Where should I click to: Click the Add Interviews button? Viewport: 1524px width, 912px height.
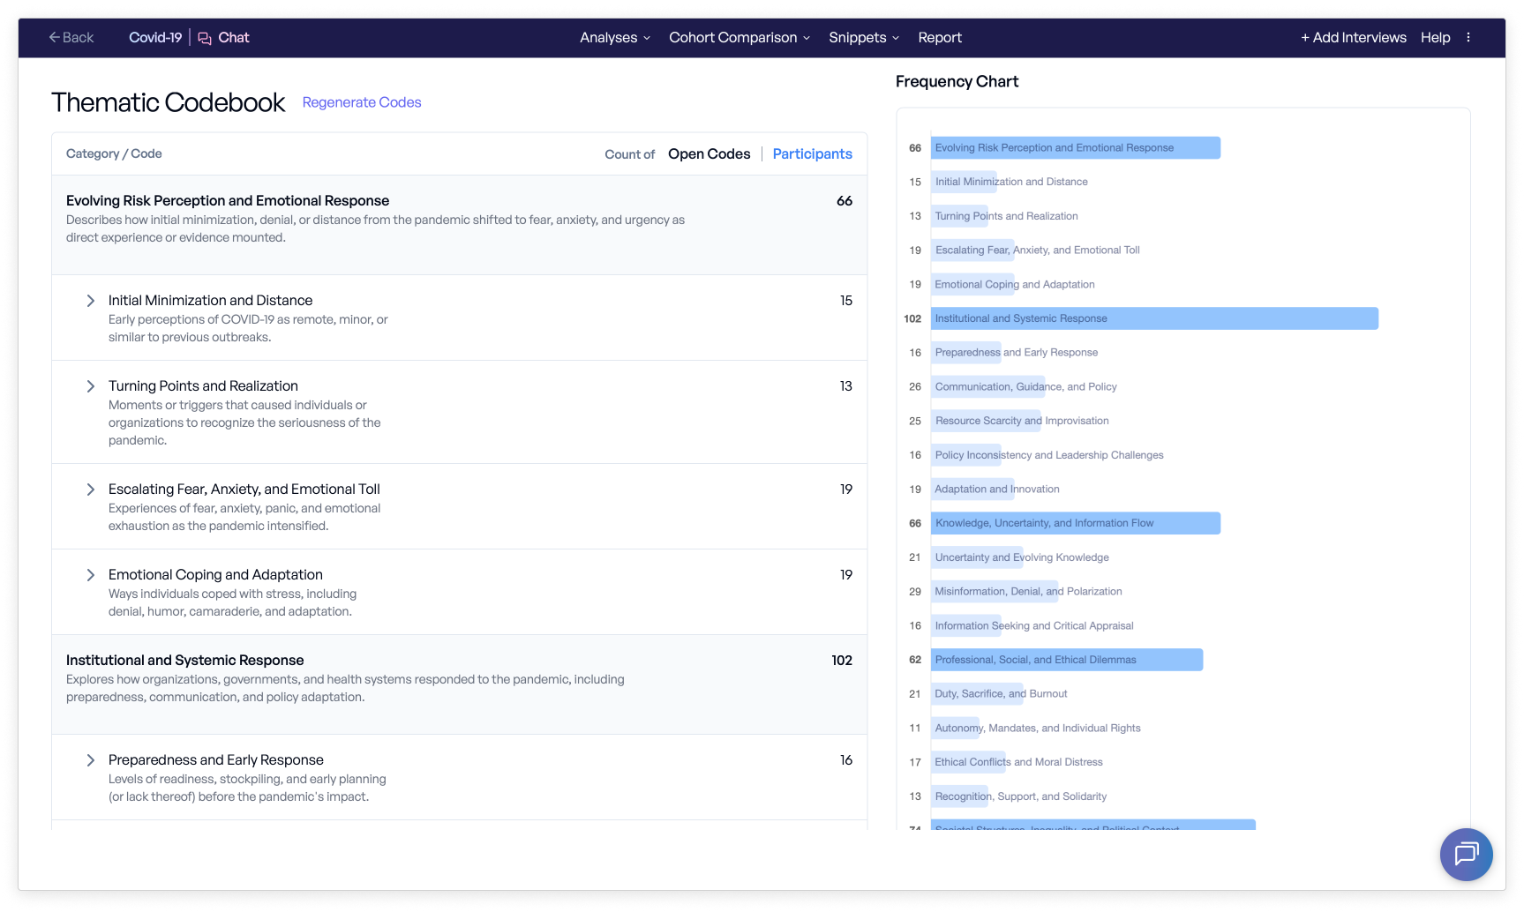1353,37
